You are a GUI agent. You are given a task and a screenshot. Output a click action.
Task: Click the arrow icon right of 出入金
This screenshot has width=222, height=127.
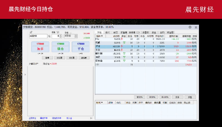tap(91, 118)
